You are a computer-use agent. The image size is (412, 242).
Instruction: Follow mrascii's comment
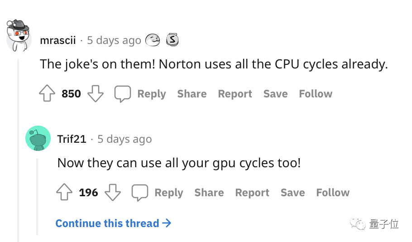[316, 94]
